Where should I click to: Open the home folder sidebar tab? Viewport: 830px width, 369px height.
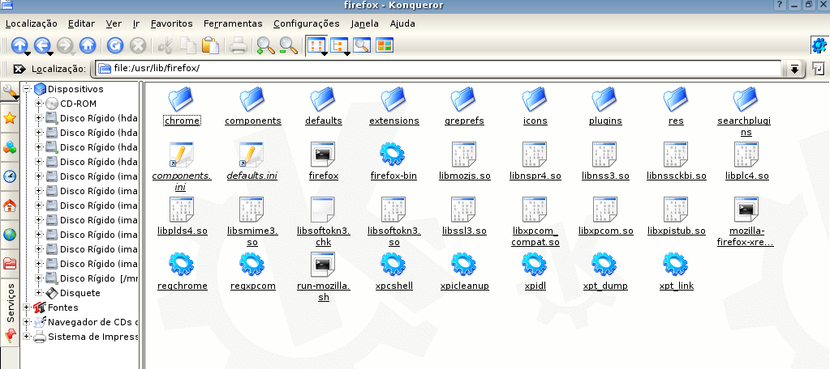10,206
